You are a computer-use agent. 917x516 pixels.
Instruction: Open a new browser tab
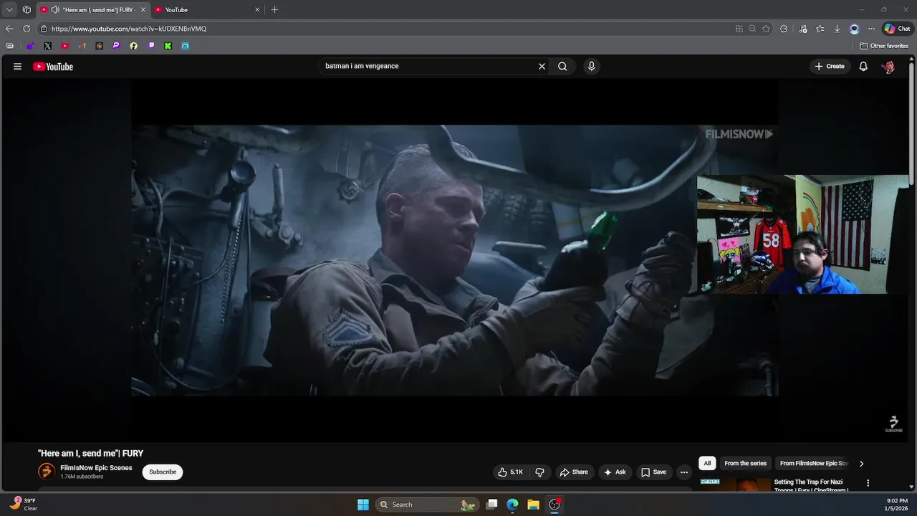274,9
